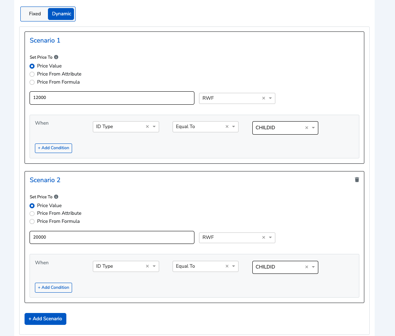Select Price From Formula in Scenario 1
The width and height of the screenshot is (395, 336).
click(x=32, y=82)
